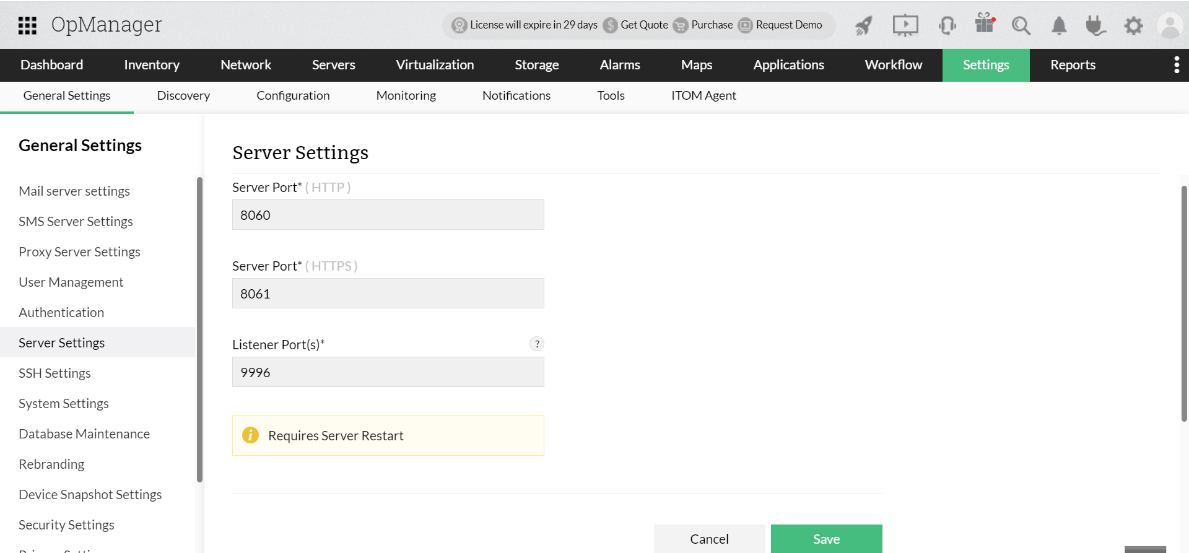Image resolution: width=1189 pixels, height=553 pixels.
Task: Click the OpManager logo text
Action: pyautogui.click(x=107, y=25)
